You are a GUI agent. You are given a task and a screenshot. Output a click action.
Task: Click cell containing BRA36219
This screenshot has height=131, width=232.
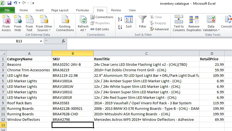click(73, 70)
